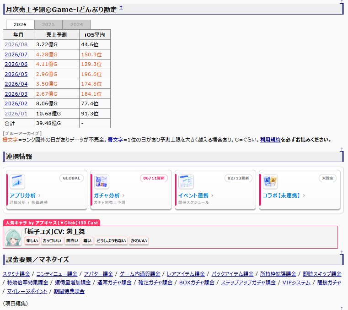
Task: Select the 尊い tag button
Action: pyautogui.click(x=87, y=241)
